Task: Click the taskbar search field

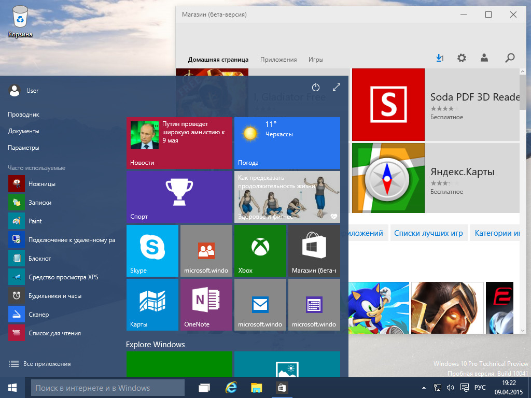Action: point(107,387)
